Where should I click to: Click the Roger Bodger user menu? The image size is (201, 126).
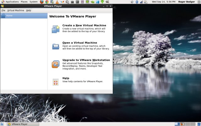pyautogui.click(x=187, y=2)
